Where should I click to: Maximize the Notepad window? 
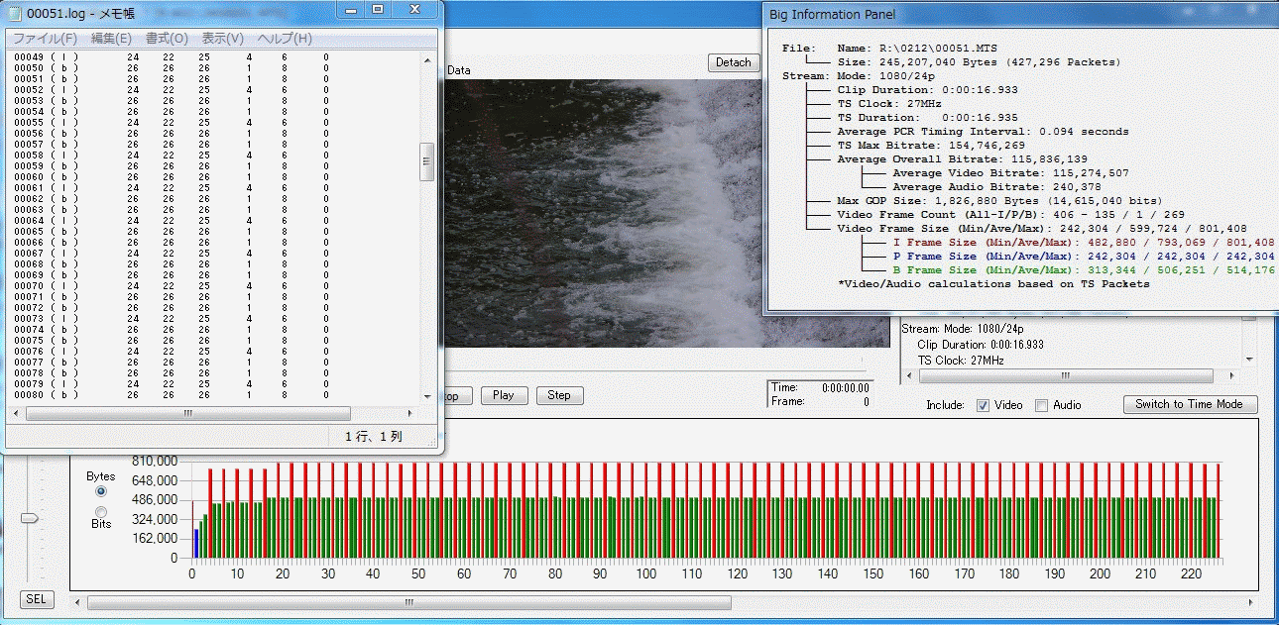pyautogui.click(x=378, y=9)
